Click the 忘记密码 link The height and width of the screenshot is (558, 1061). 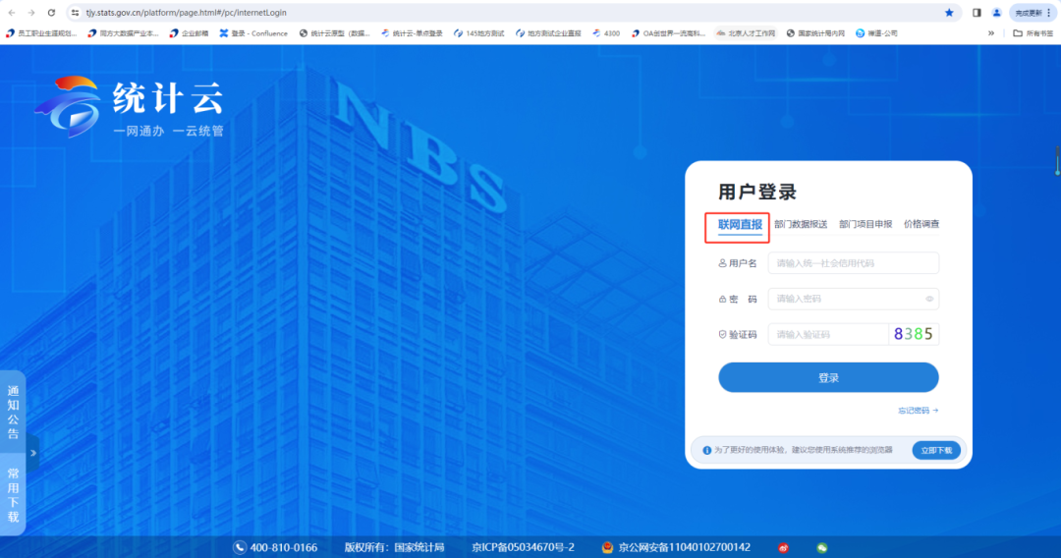tap(918, 411)
